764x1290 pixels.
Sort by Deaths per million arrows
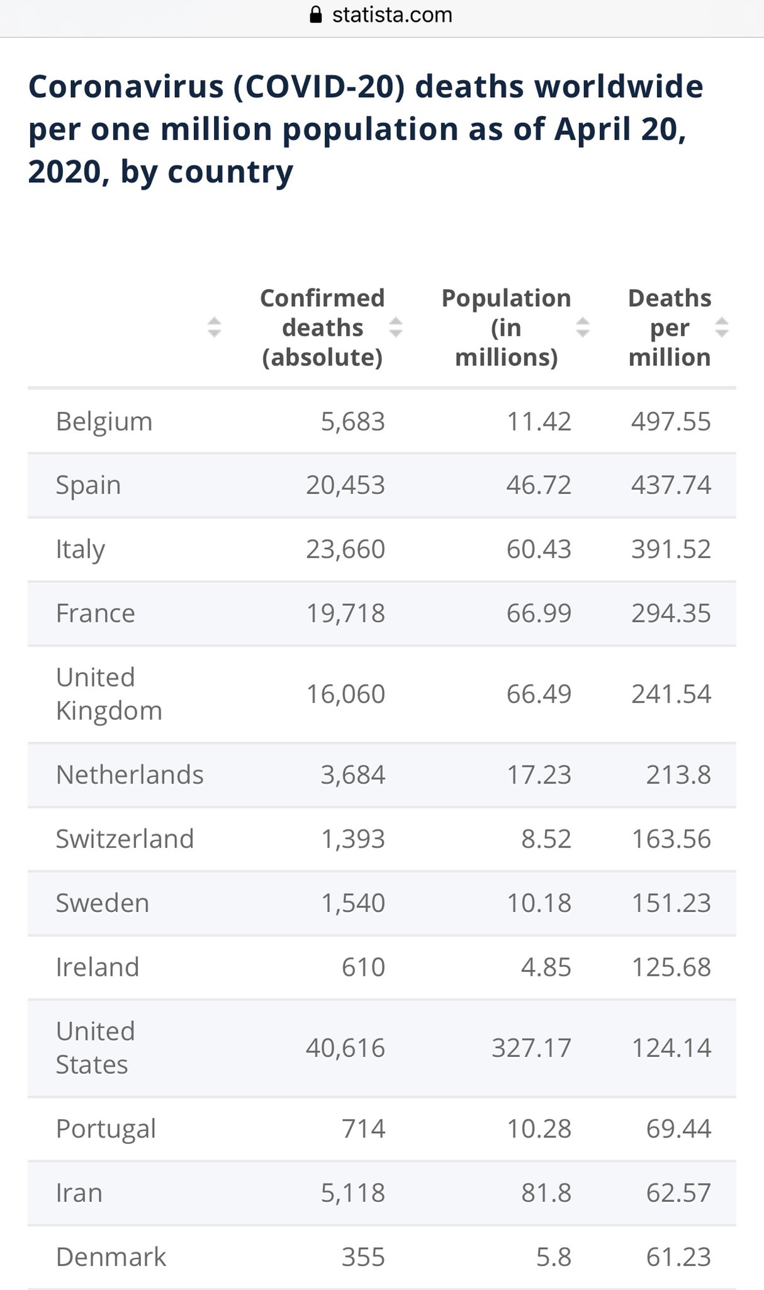[722, 327]
